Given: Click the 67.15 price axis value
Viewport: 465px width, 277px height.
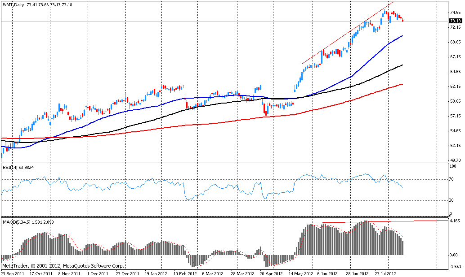Looking at the screenshot, I should [x=455, y=57].
